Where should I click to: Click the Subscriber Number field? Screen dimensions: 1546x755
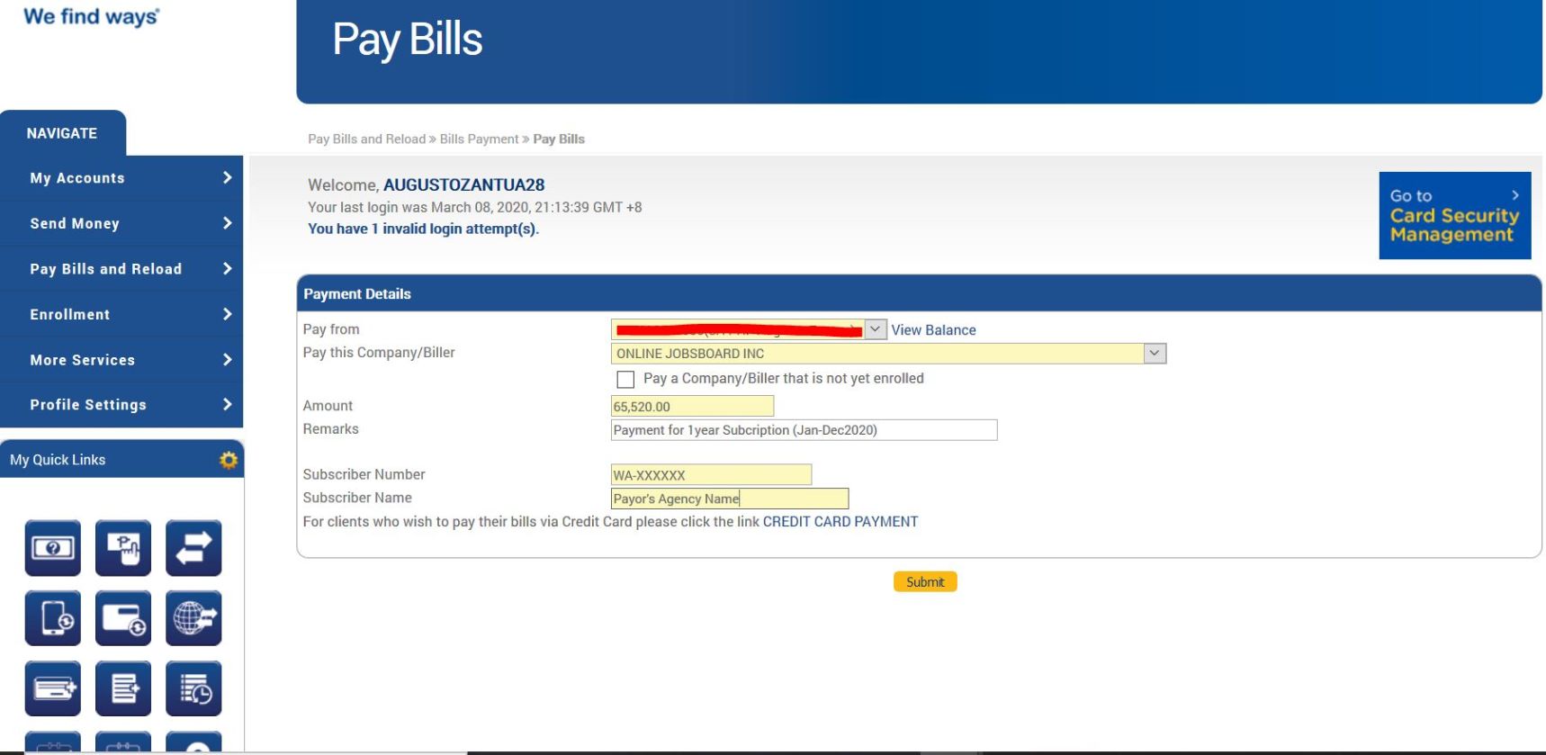click(711, 475)
